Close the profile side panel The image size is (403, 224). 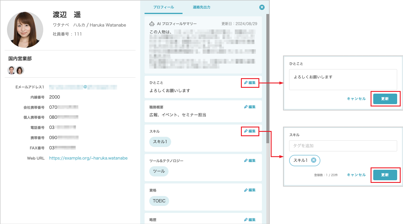coord(262,7)
